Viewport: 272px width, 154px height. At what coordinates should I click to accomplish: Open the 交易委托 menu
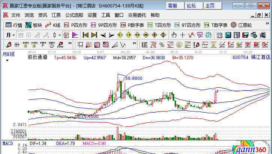(137, 15)
